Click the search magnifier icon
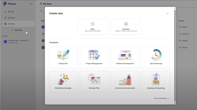The width and height of the screenshot is (197, 110). click(x=41, y=11)
